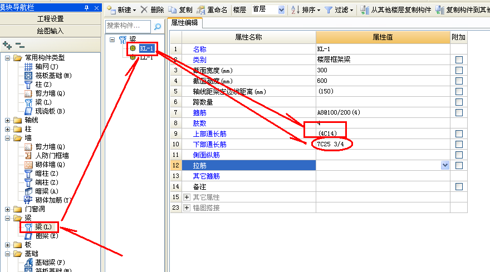This screenshot has height=272, width=490.
Task: Expand 锚固搭接 row
Action: [x=187, y=208]
